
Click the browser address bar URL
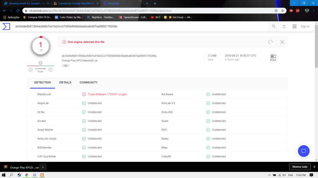point(100,11)
